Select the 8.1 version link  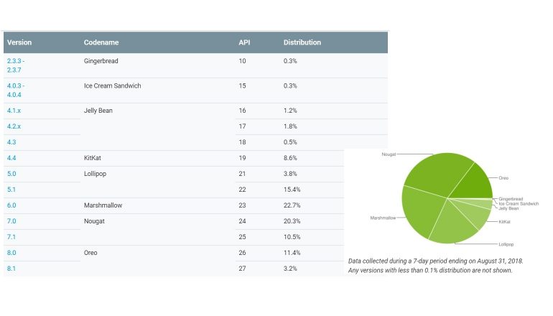click(11, 269)
